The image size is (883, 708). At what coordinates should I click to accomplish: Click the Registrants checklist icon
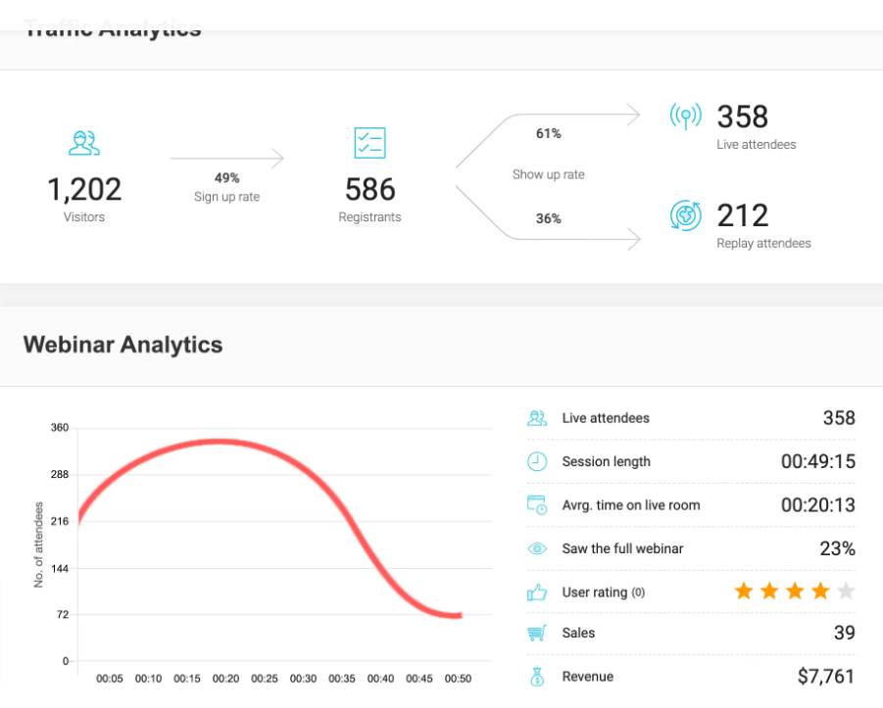point(370,143)
